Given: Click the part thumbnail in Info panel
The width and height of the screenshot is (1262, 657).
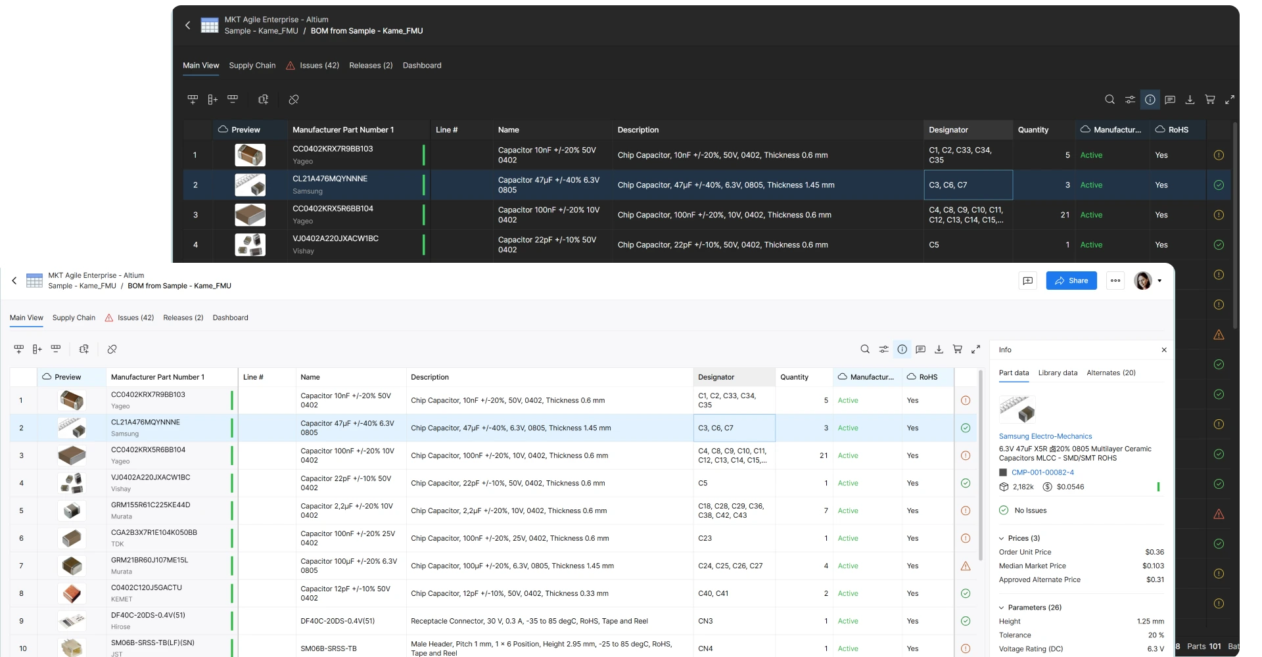Looking at the screenshot, I should point(1017,410).
